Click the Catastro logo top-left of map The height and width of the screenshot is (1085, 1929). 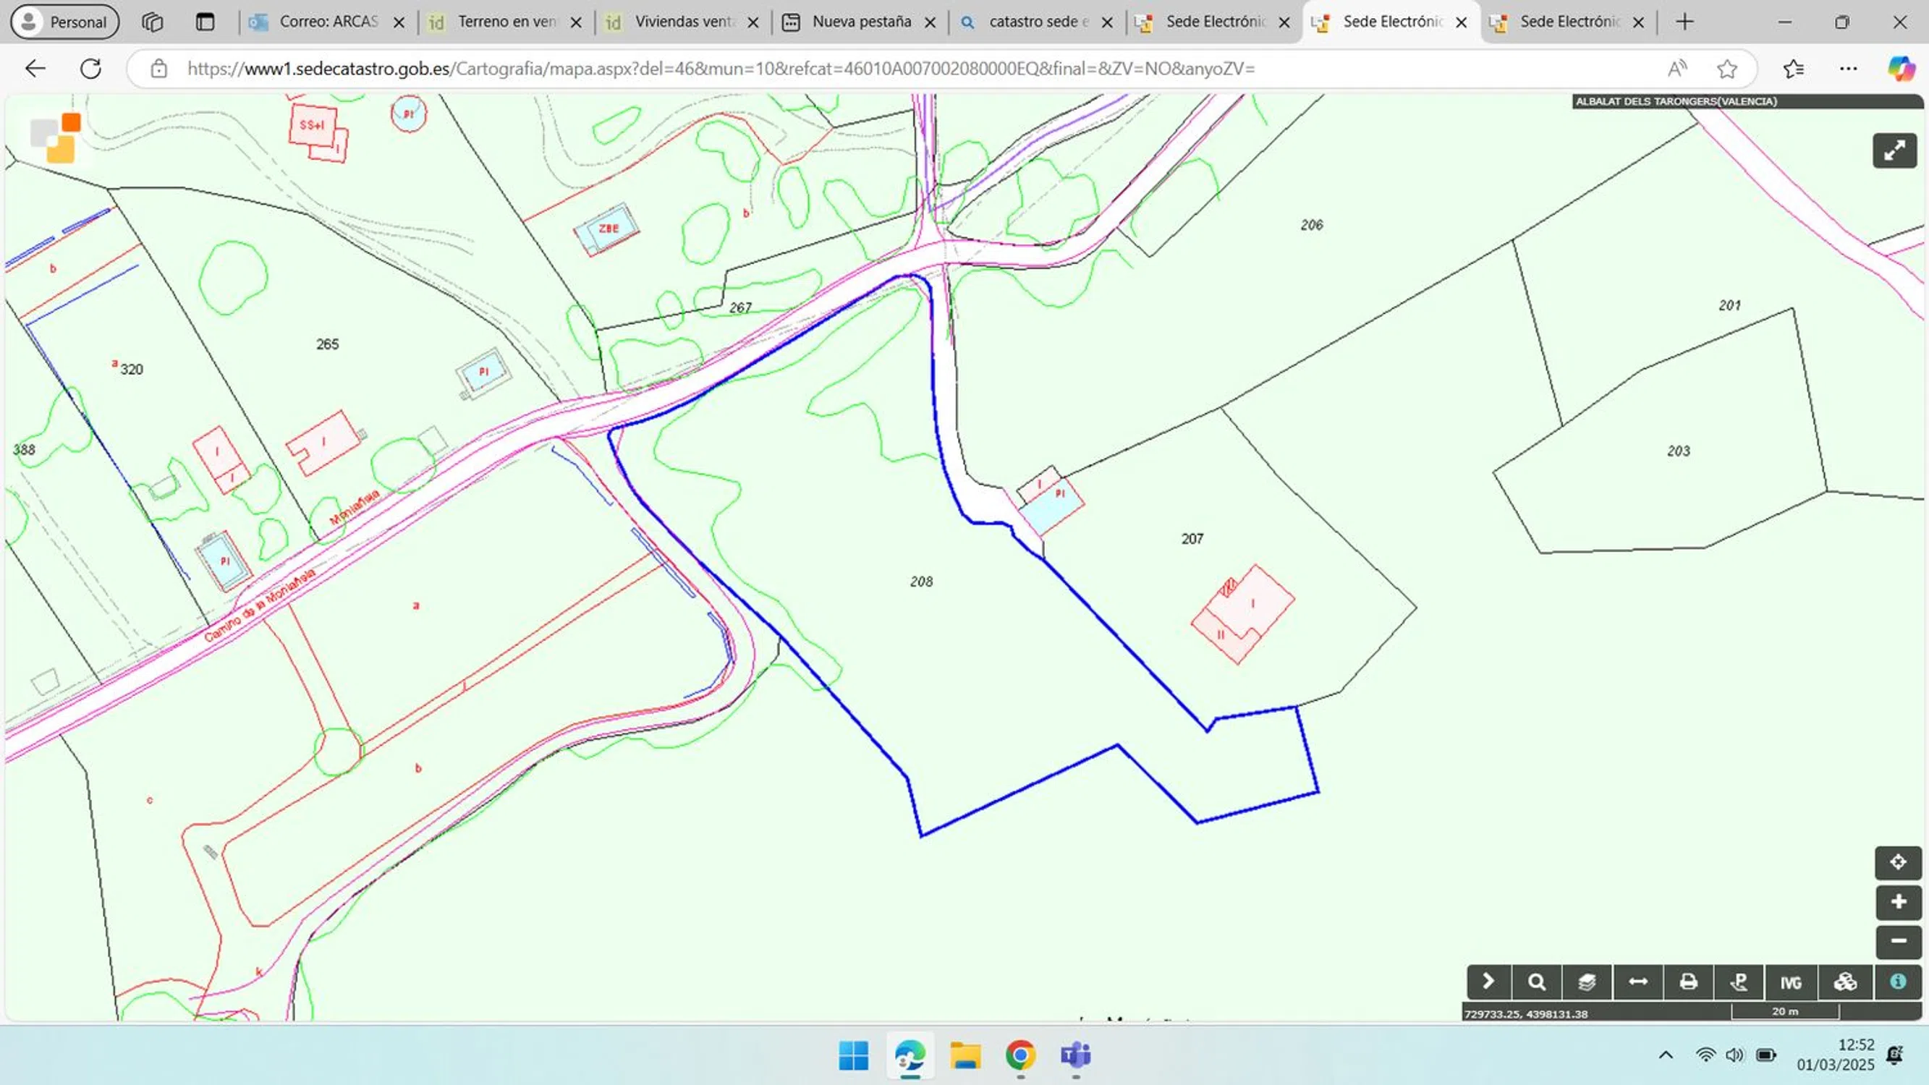click(56, 137)
